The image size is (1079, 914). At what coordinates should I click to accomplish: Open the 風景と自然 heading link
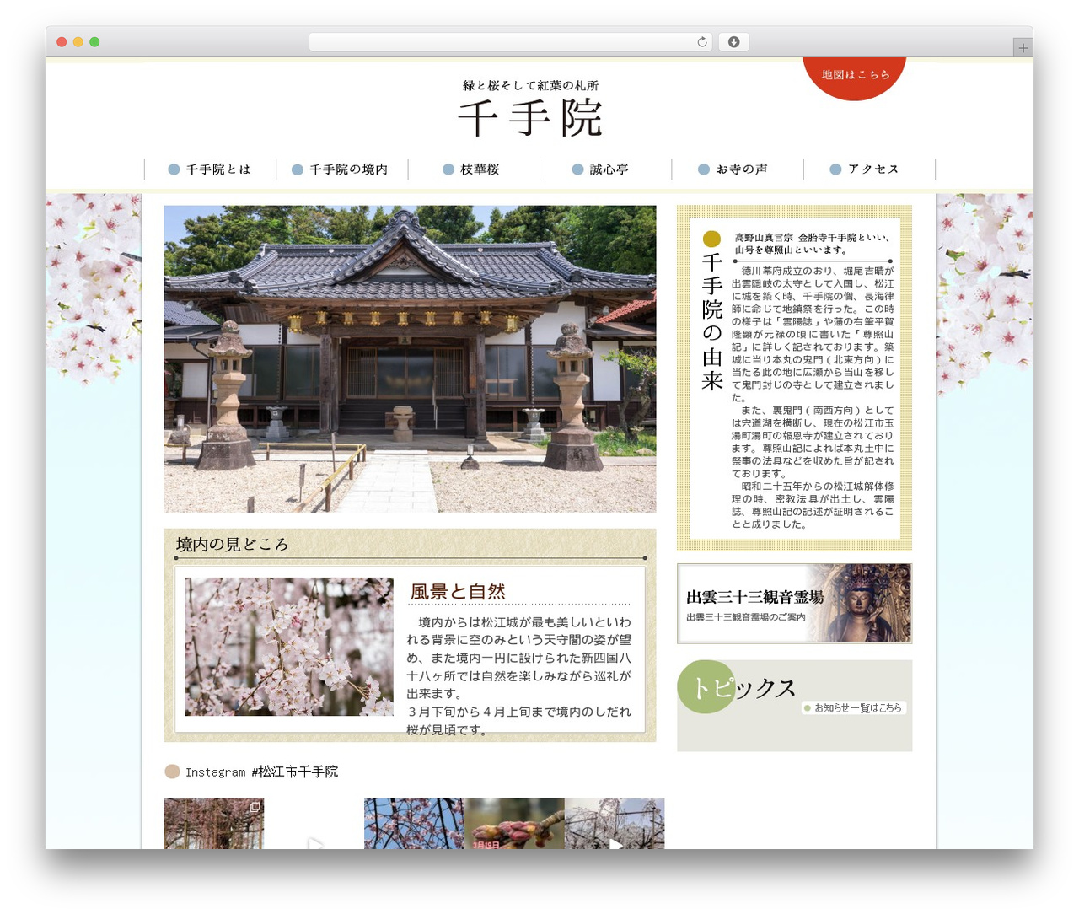(458, 592)
